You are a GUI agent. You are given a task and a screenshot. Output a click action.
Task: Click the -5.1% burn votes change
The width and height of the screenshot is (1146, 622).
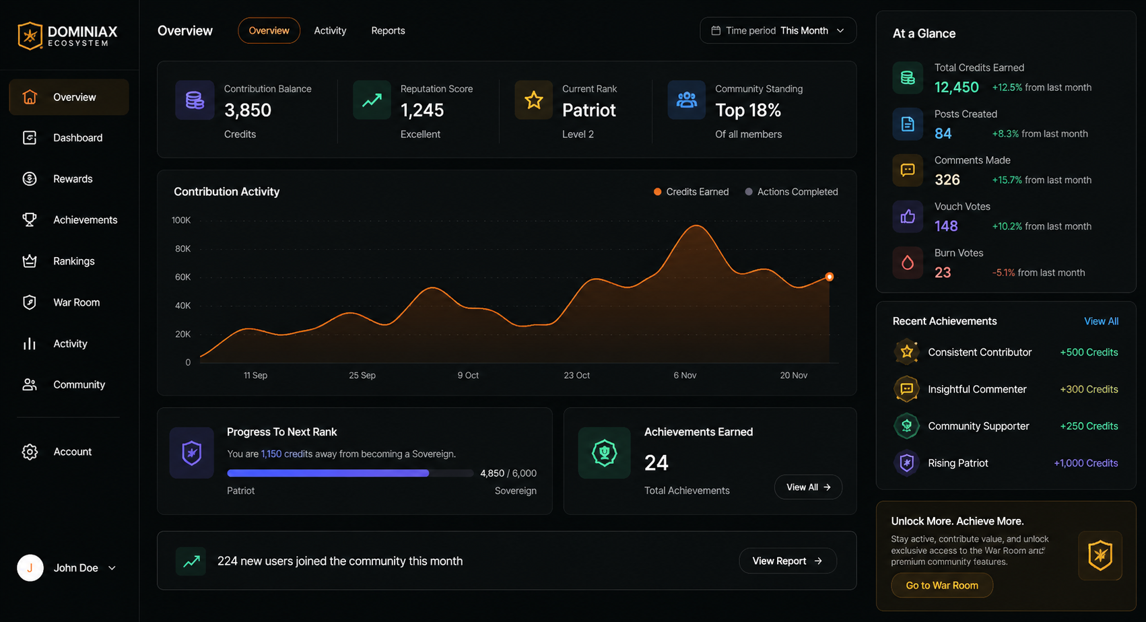pyautogui.click(x=1003, y=273)
